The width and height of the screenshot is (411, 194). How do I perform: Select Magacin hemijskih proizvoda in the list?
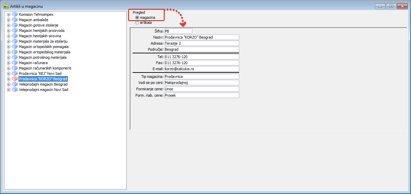click(41, 31)
